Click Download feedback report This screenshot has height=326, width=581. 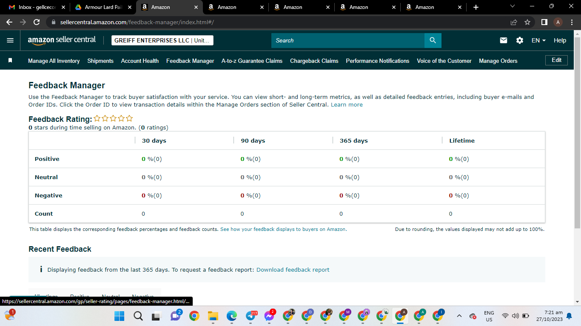coord(293,270)
